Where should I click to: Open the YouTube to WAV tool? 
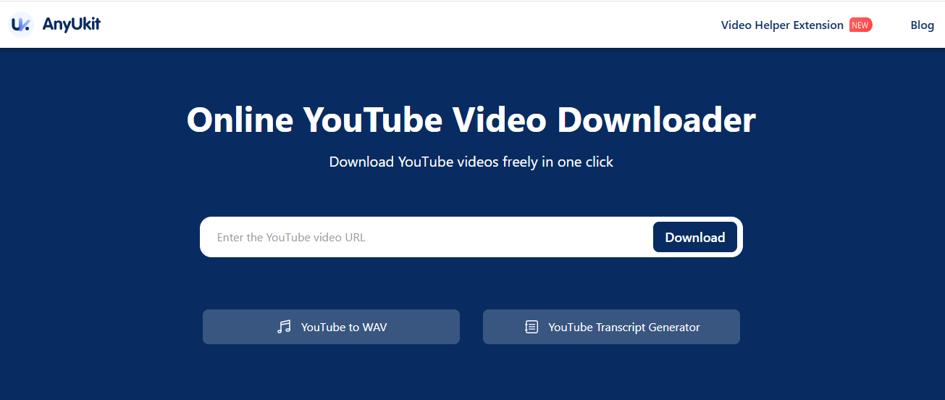331,327
